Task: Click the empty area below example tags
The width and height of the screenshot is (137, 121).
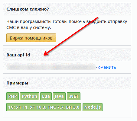Action: pos(67,114)
